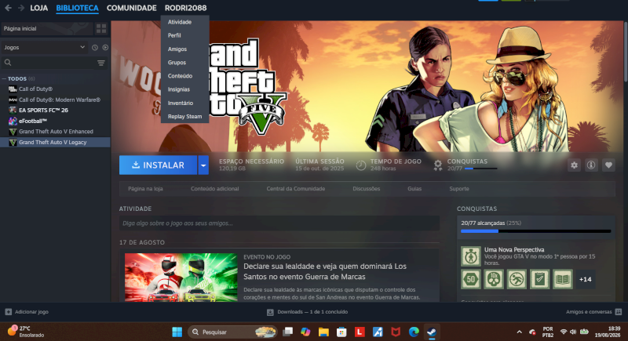628x341 pixels.
Task: Open File Explorer from taskbar
Action: [x=323, y=332]
